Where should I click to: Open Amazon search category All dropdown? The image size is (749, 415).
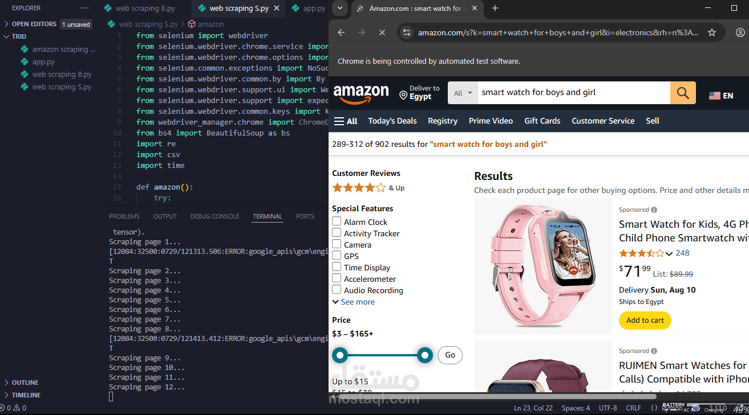tap(463, 93)
